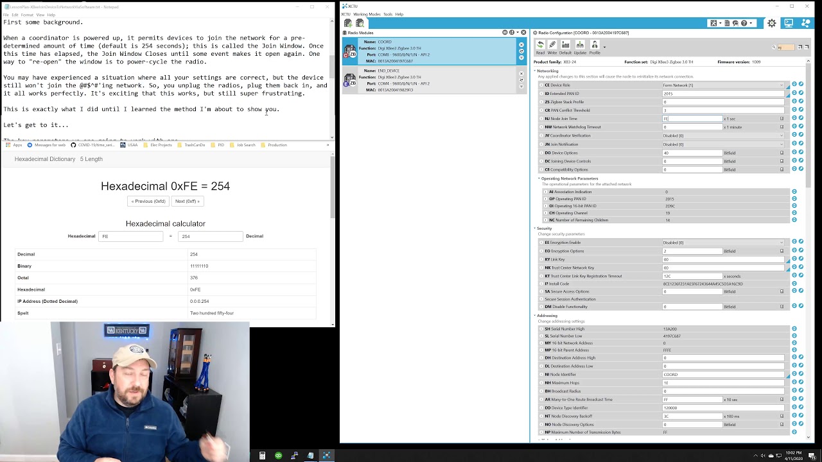
Task: Open the 5 Length link
Action: [x=91, y=159]
